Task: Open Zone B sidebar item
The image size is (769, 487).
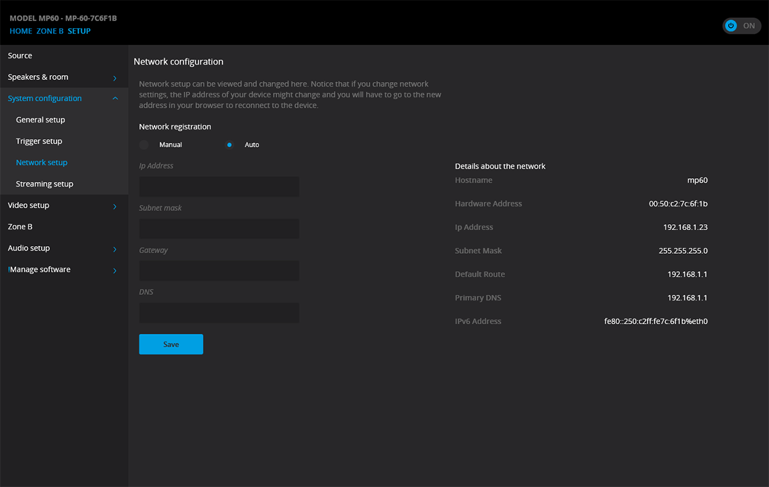Action: pos(64,227)
